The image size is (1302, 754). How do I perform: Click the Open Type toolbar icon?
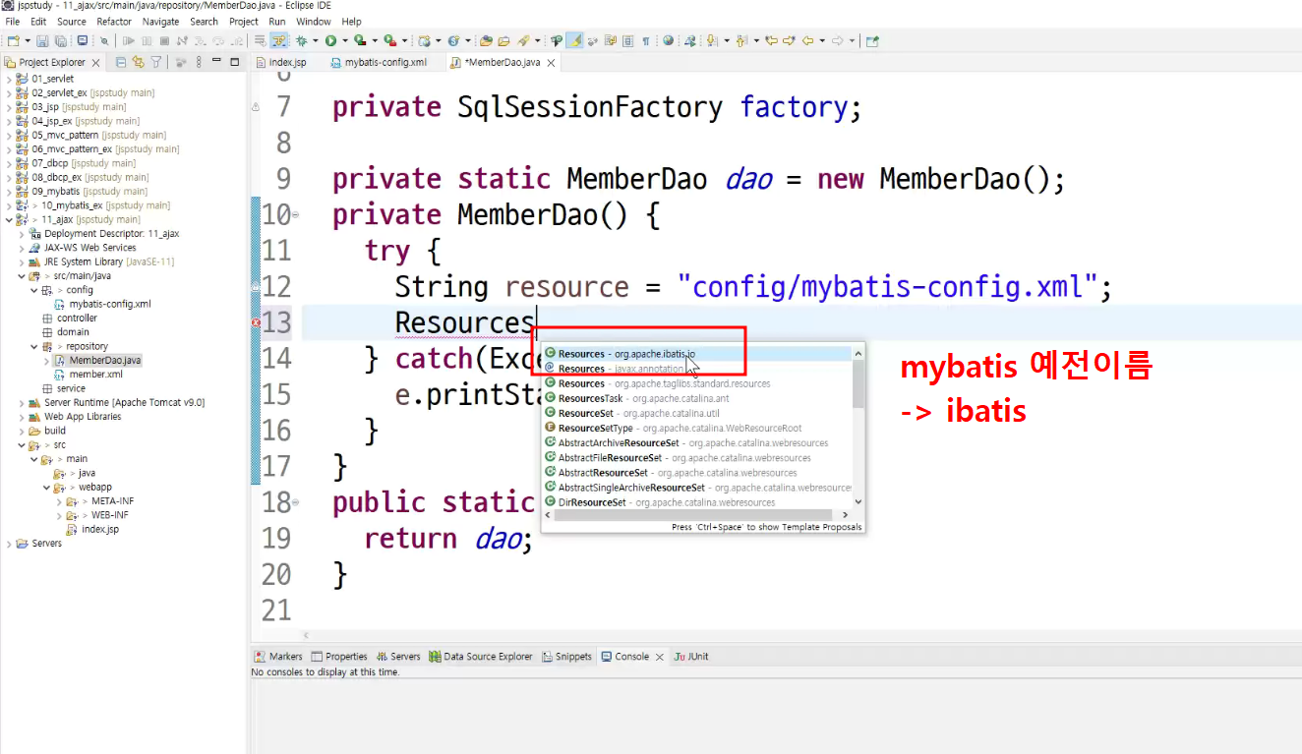point(486,40)
